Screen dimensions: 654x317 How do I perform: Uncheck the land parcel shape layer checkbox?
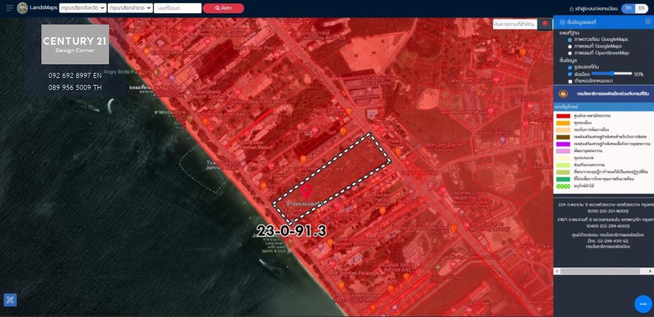tap(570, 67)
